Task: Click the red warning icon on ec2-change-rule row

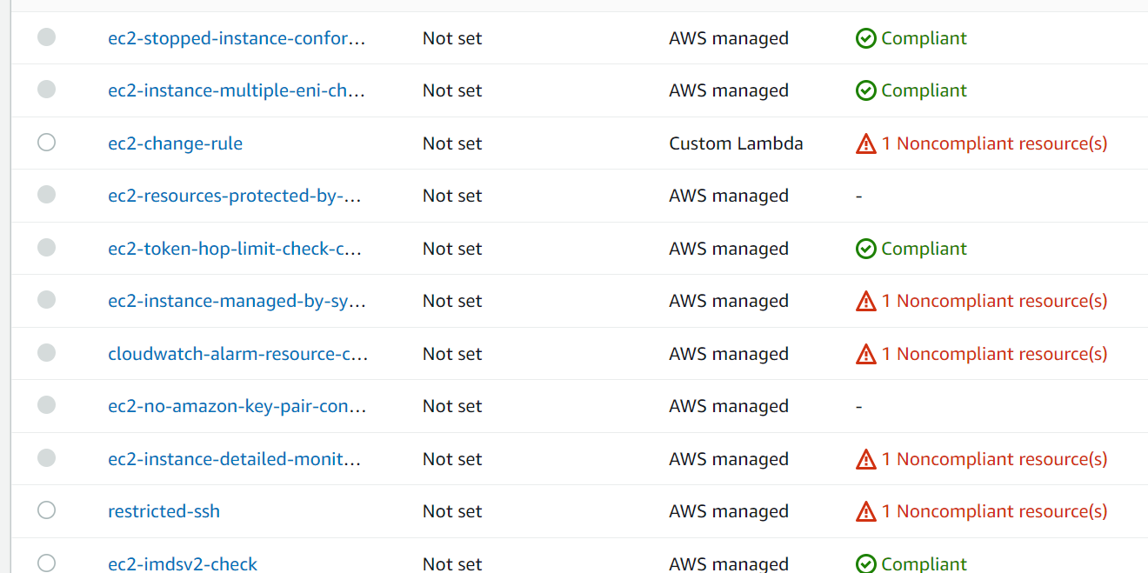Action: 866,143
